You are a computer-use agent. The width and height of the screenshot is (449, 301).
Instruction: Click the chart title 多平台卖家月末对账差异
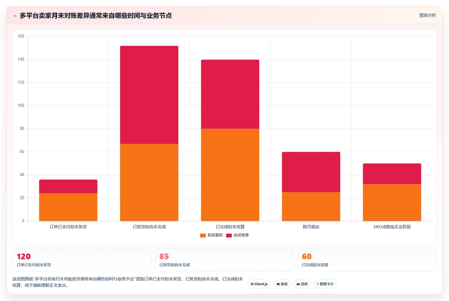tap(96, 15)
